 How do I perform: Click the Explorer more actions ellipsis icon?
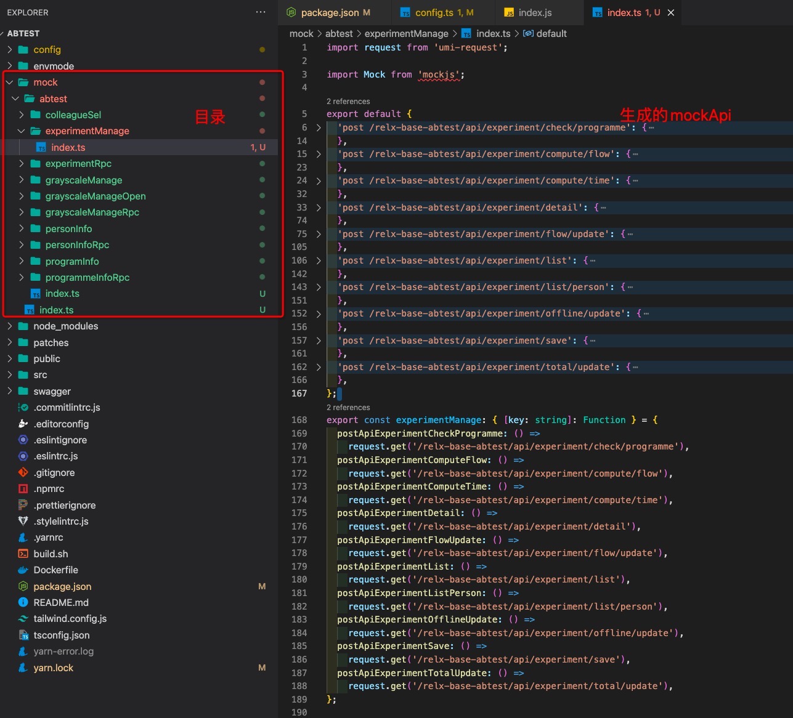[261, 12]
